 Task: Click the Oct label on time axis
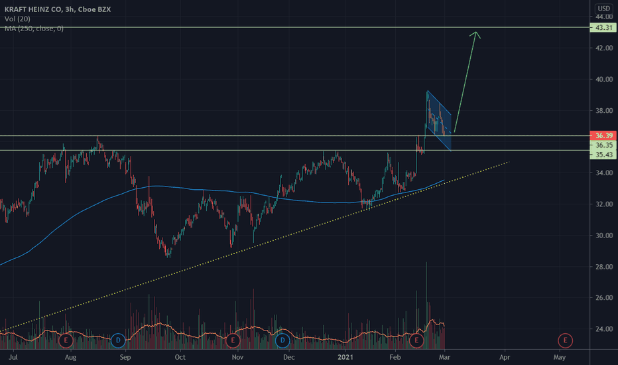pos(180,357)
